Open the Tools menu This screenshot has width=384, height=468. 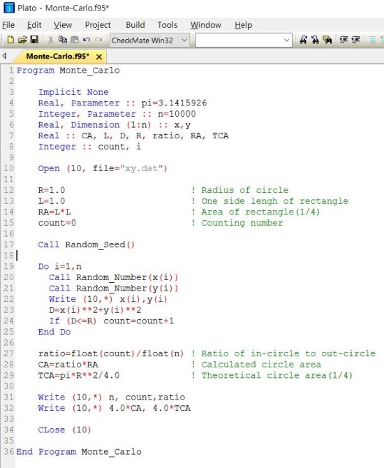(x=168, y=25)
